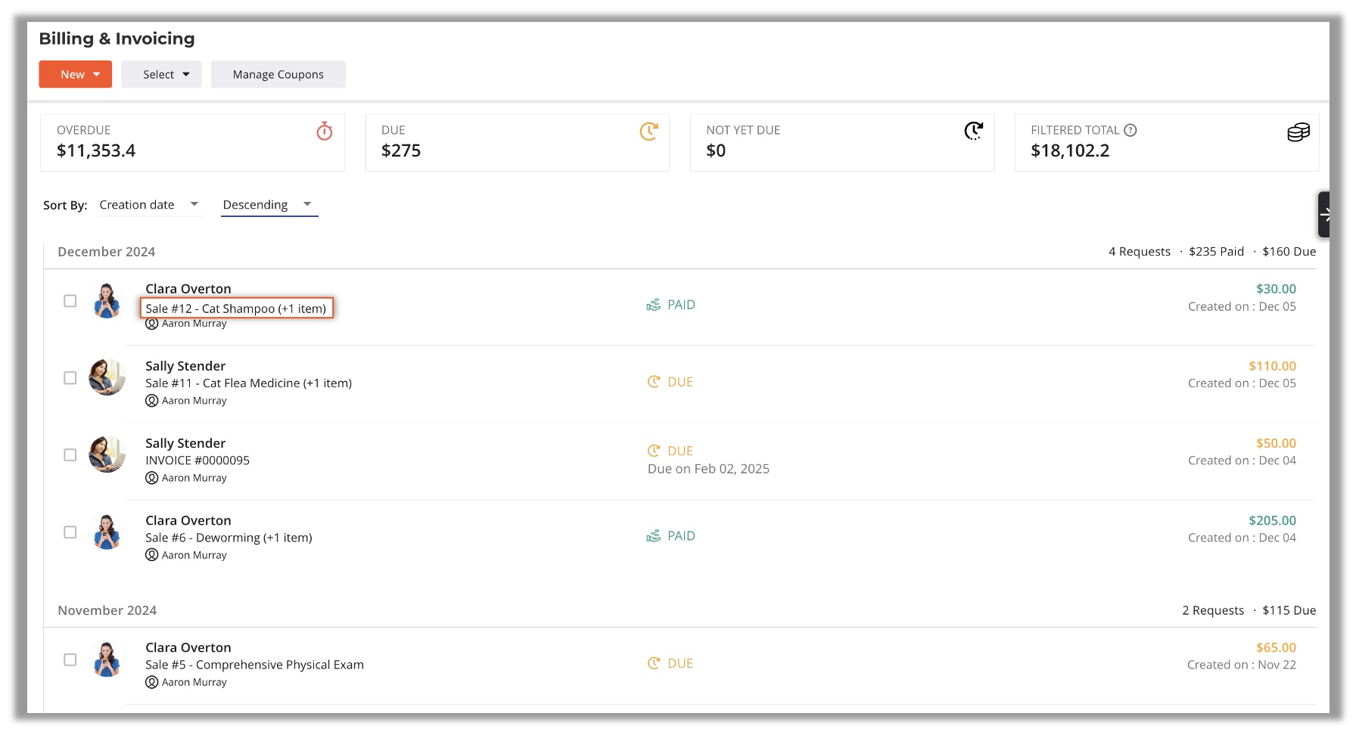This screenshot has width=1356, height=735.
Task: Click Sally Stender avatar on Sale #11
Action: (107, 377)
